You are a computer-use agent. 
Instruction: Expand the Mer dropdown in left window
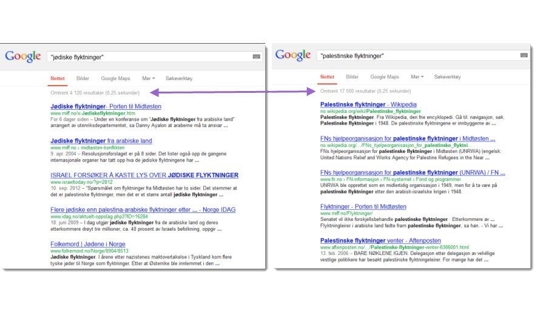tap(149, 78)
